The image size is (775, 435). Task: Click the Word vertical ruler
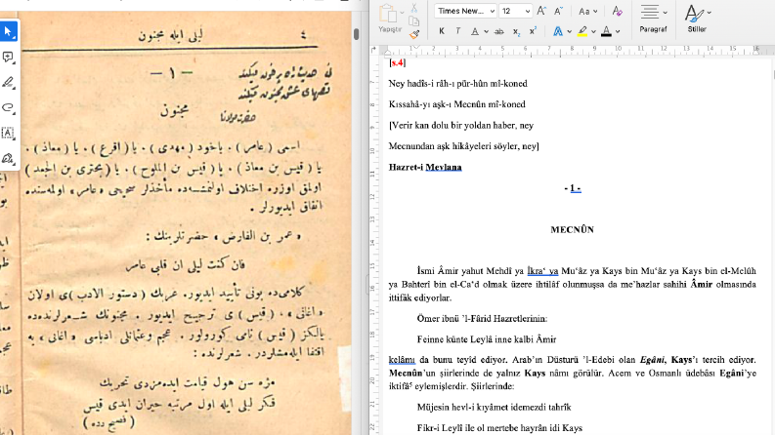pos(373,247)
